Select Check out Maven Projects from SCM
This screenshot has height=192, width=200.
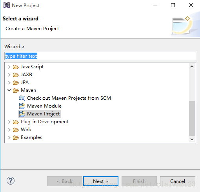pos(69,98)
